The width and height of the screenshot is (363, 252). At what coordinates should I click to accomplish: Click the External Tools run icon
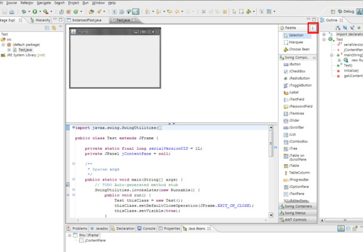point(46,11)
